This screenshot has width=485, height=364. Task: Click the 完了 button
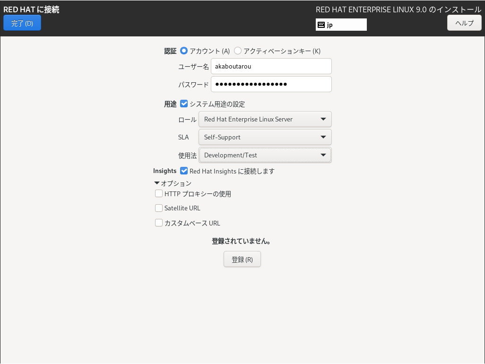click(22, 22)
